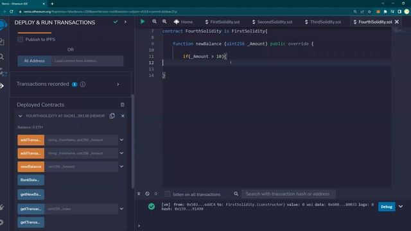
Task: Open file search sidebar icon
Action: [x=2, y=56]
